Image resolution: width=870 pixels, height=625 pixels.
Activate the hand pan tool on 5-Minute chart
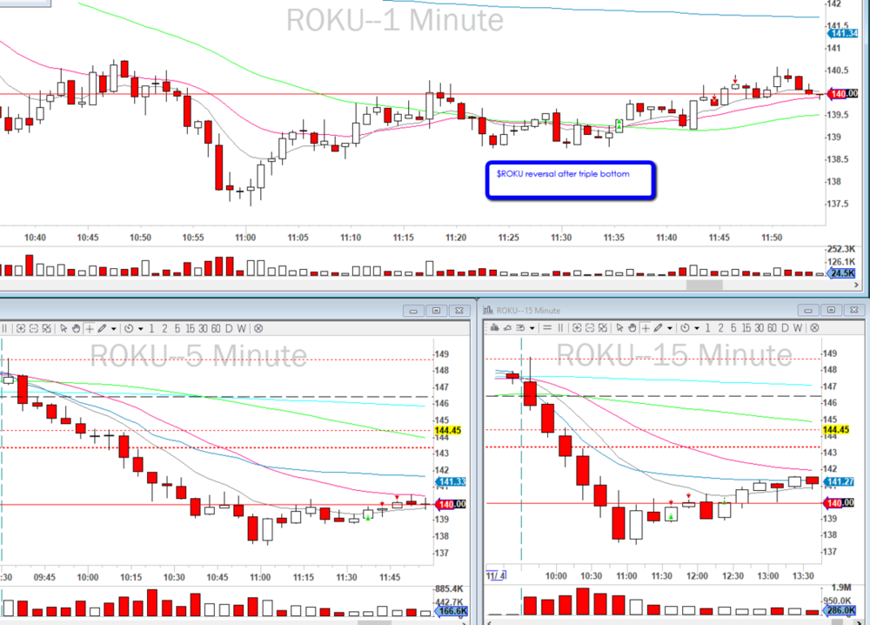pos(77,328)
